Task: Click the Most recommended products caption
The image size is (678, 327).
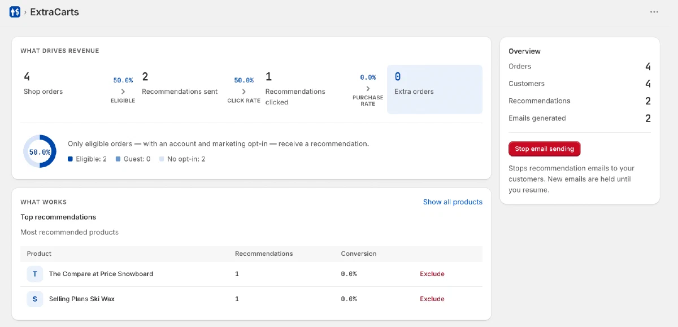Action: pos(69,232)
